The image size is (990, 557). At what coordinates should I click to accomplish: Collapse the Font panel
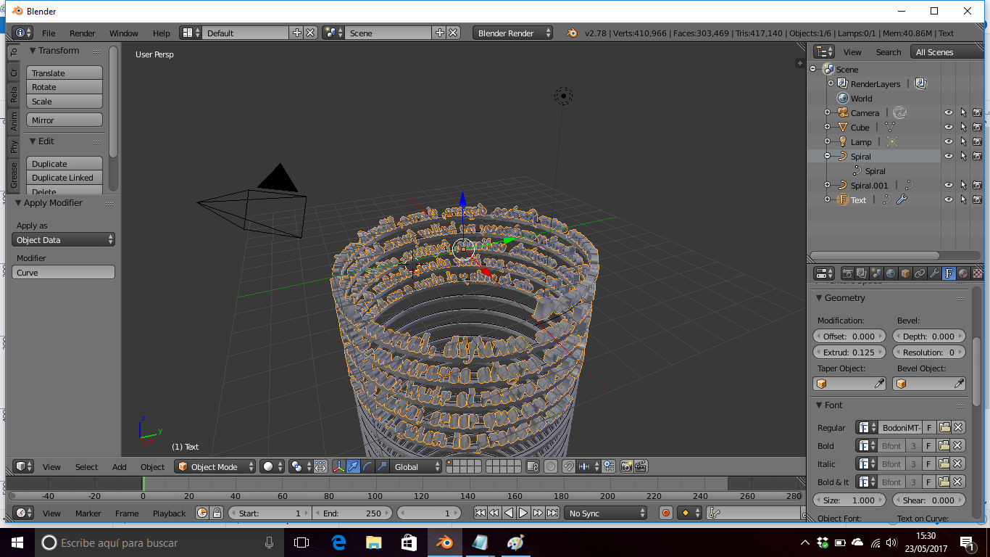tap(819, 405)
